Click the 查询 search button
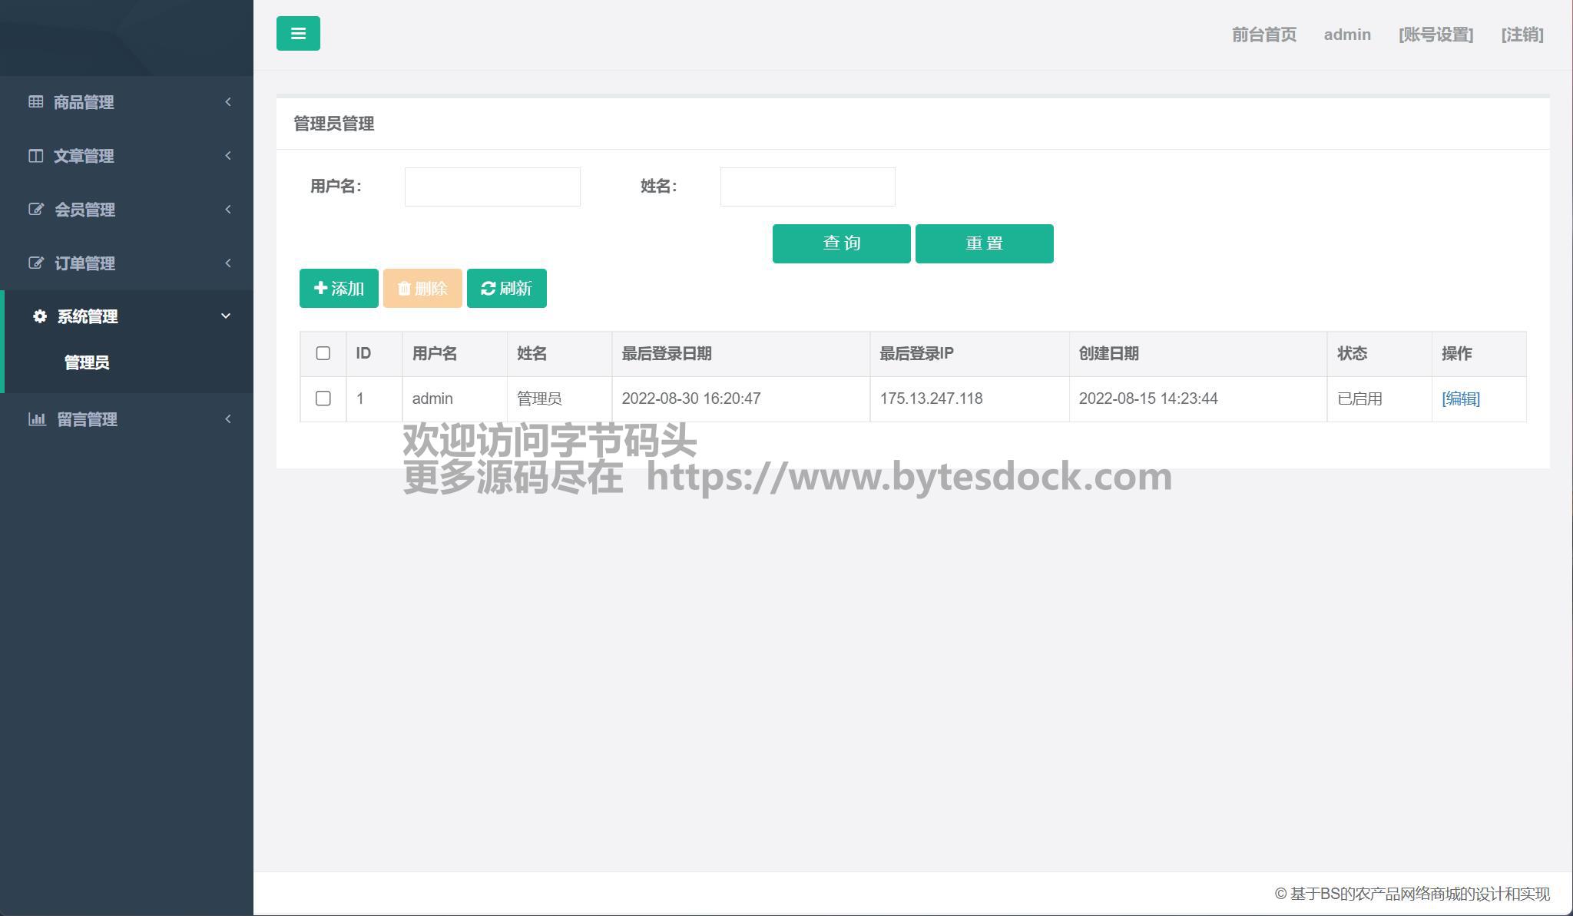Viewport: 1573px width, 916px height. tap(841, 243)
